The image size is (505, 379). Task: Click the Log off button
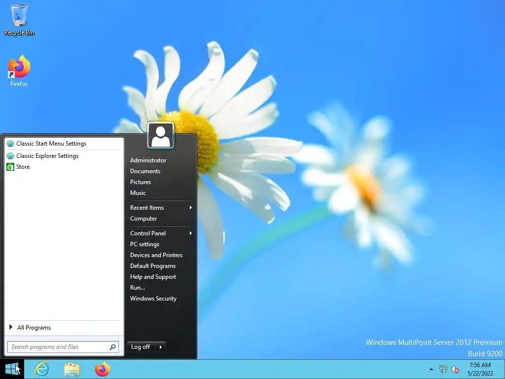(x=141, y=347)
